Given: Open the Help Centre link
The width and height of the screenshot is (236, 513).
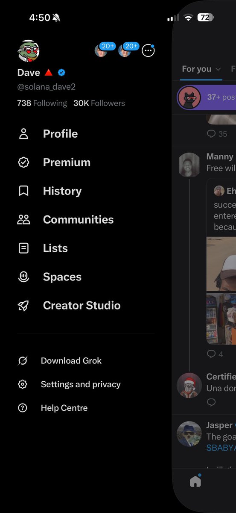Looking at the screenshot, I should pyautogui.click(x=64, y=408).
